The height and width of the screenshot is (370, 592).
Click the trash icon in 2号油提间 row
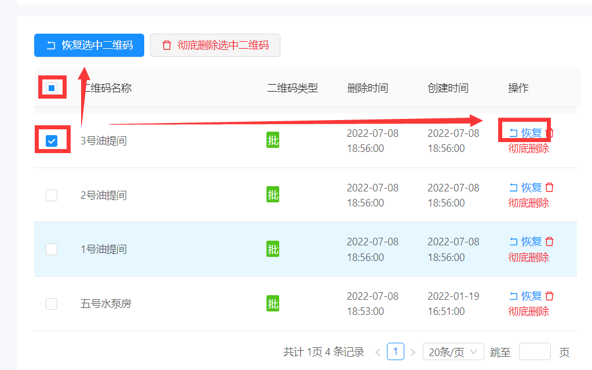550,187
